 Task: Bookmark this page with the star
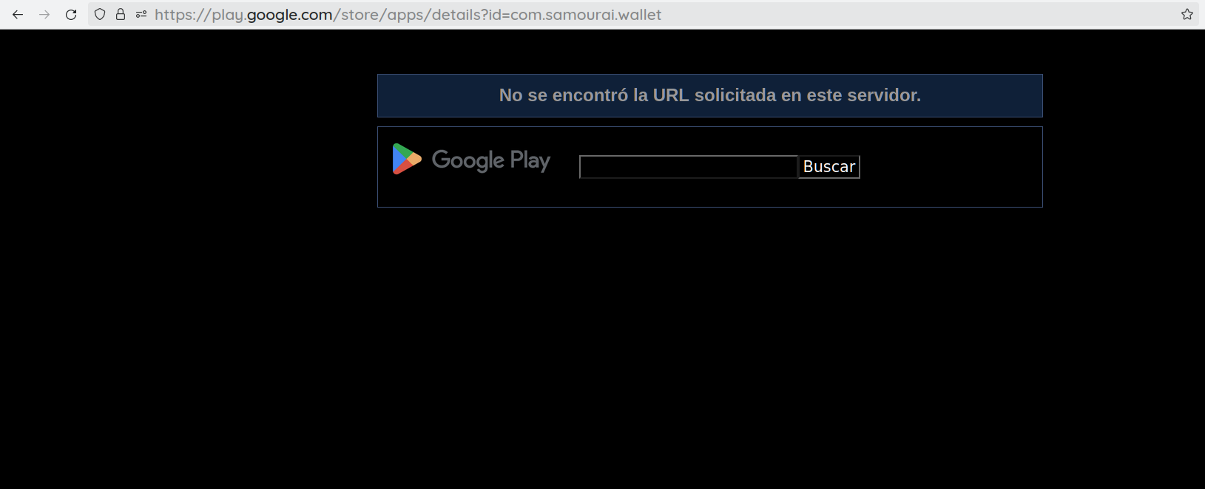[x=1187, y=15]
